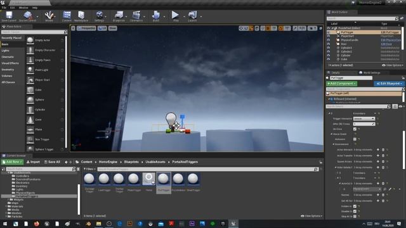Open the Modes toolbar icon

click(49, 16)
